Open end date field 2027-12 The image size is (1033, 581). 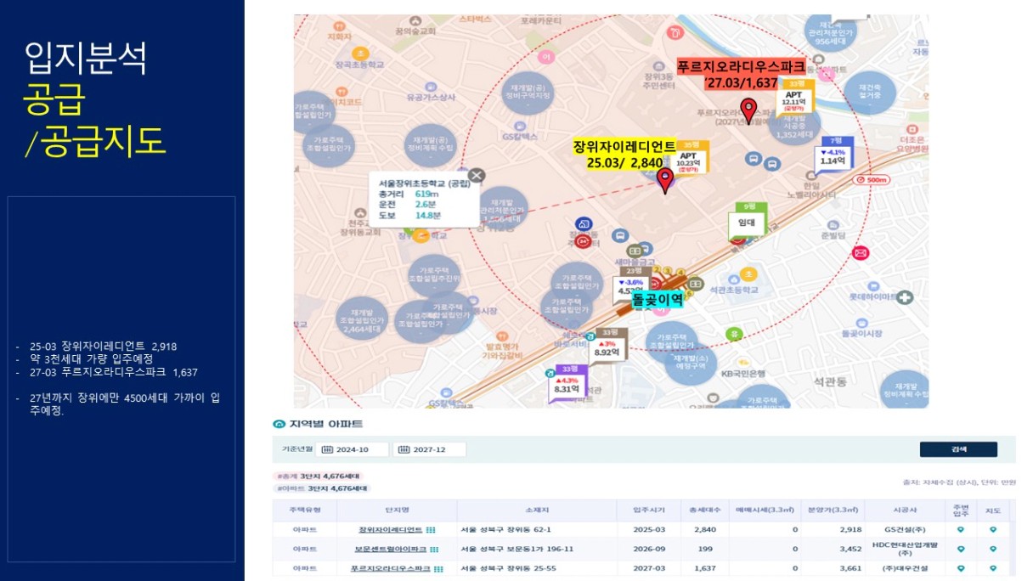click(430, 449)
